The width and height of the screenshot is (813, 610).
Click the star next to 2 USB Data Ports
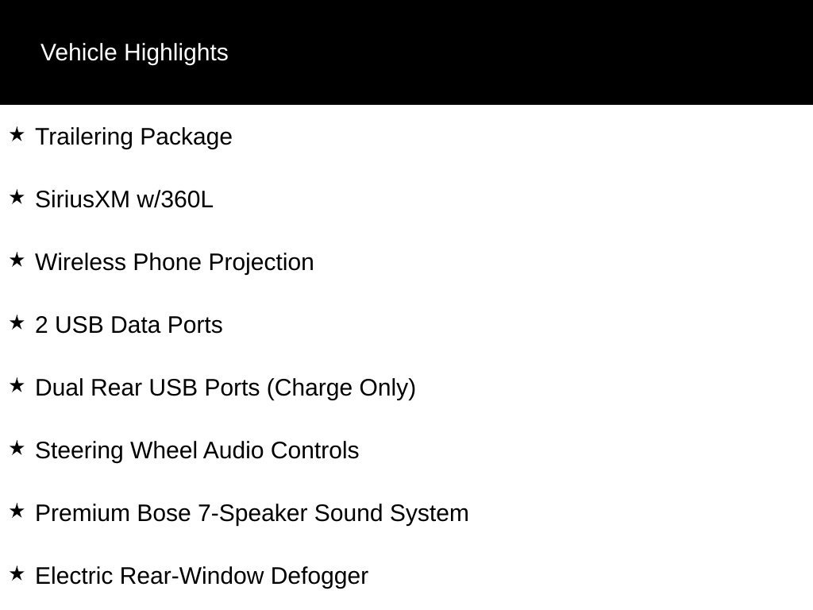point(17,322)
